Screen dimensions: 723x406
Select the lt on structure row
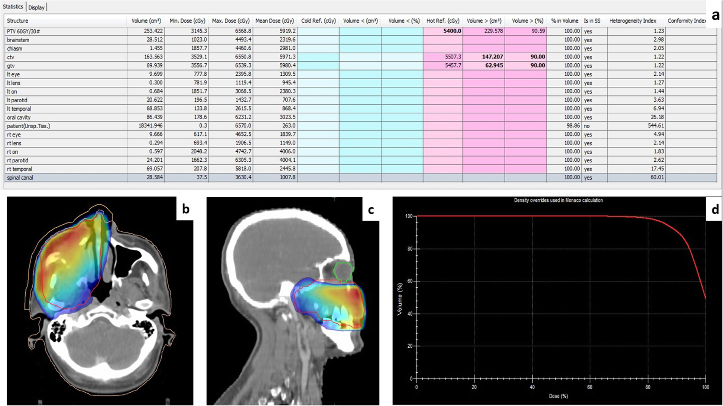pyautogui.click(x=361, y=91)
